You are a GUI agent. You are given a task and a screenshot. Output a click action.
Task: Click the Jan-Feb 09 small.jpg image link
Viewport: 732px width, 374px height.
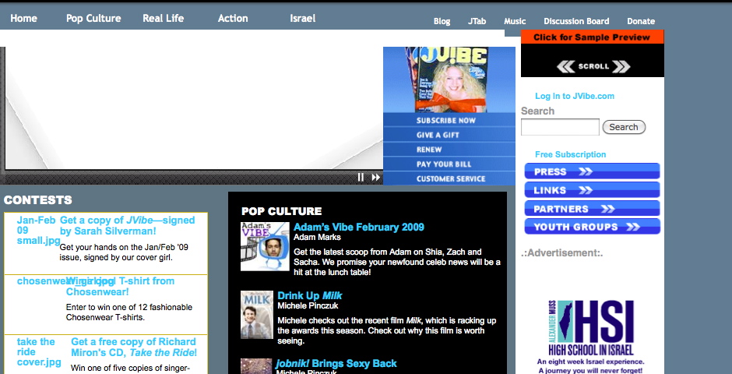pos(38,231)
